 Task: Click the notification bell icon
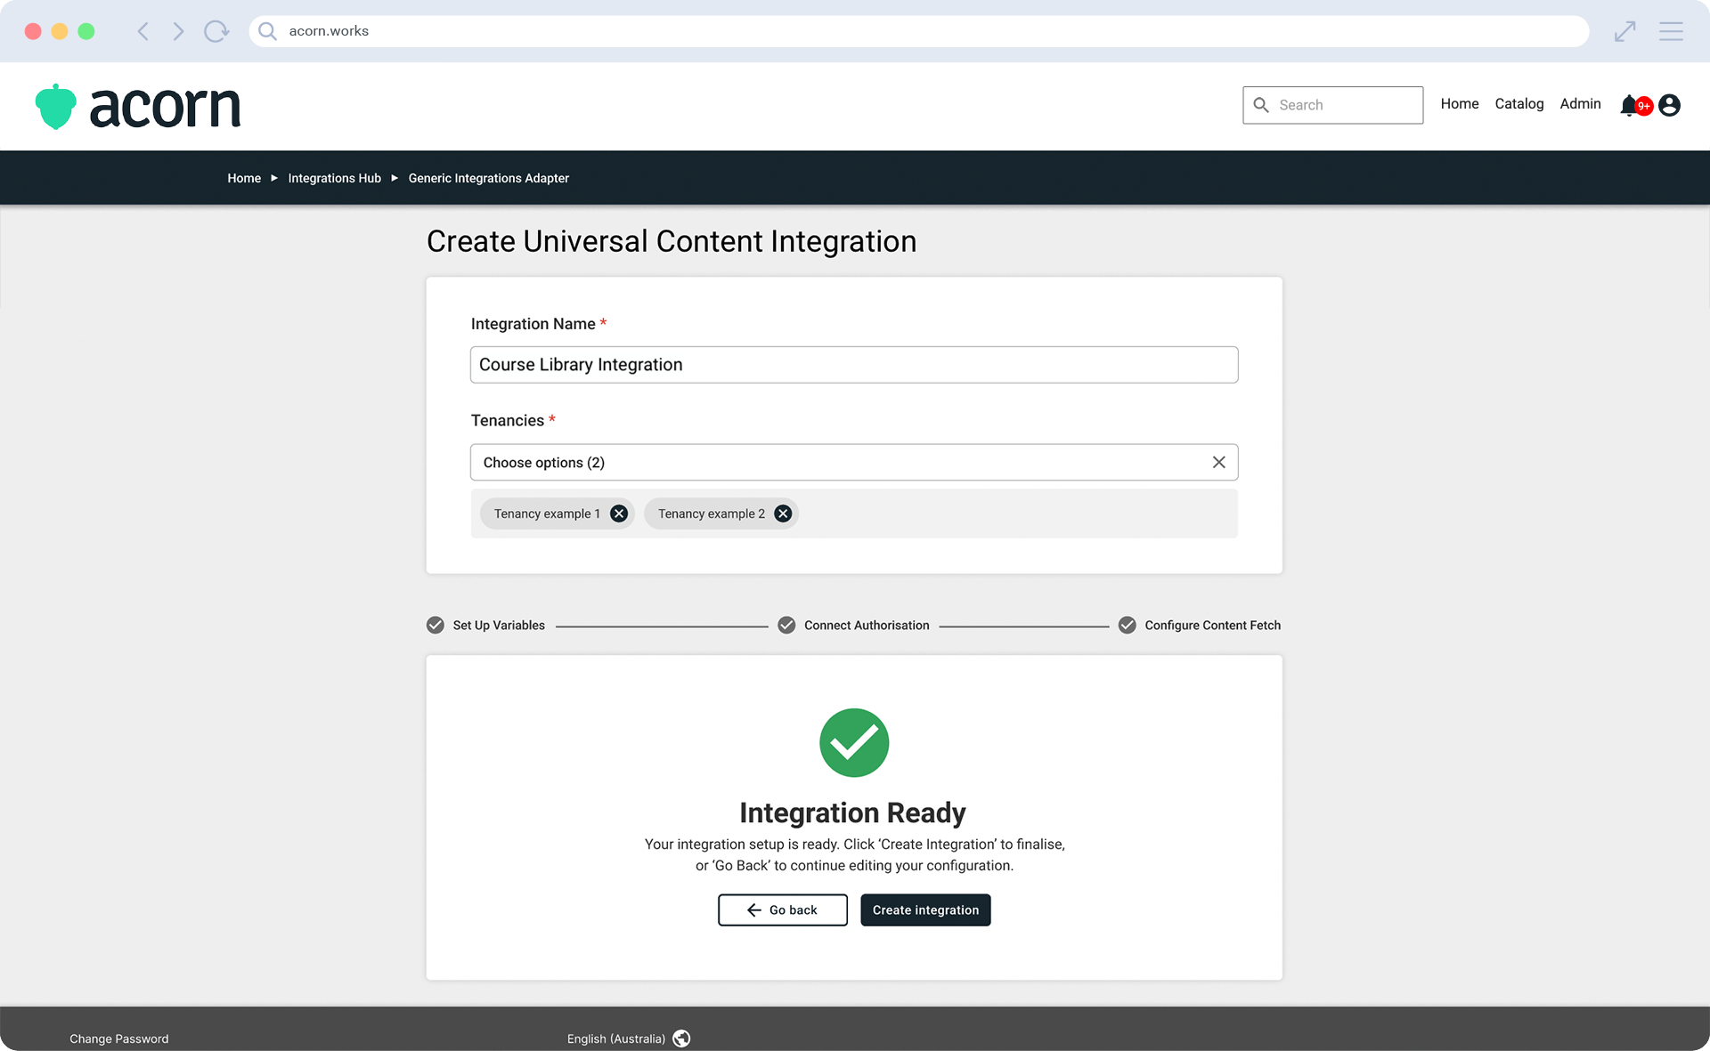click(1629, 105)
